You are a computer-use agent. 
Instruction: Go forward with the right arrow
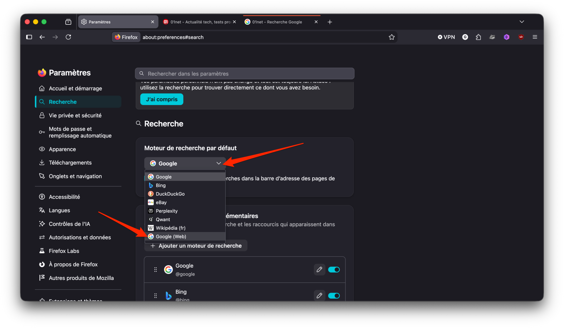coord(55,37)
